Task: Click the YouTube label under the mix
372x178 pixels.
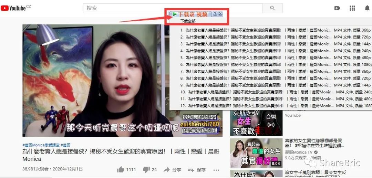Action: [x=293, y=115]
